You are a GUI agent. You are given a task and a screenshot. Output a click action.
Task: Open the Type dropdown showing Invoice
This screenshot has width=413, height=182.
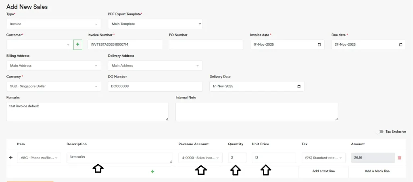point(54,24)
